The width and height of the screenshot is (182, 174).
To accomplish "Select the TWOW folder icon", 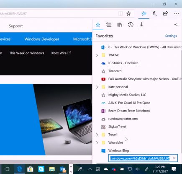I will point(103,55).
